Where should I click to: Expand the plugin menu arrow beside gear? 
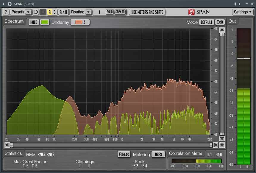point(4,4)
